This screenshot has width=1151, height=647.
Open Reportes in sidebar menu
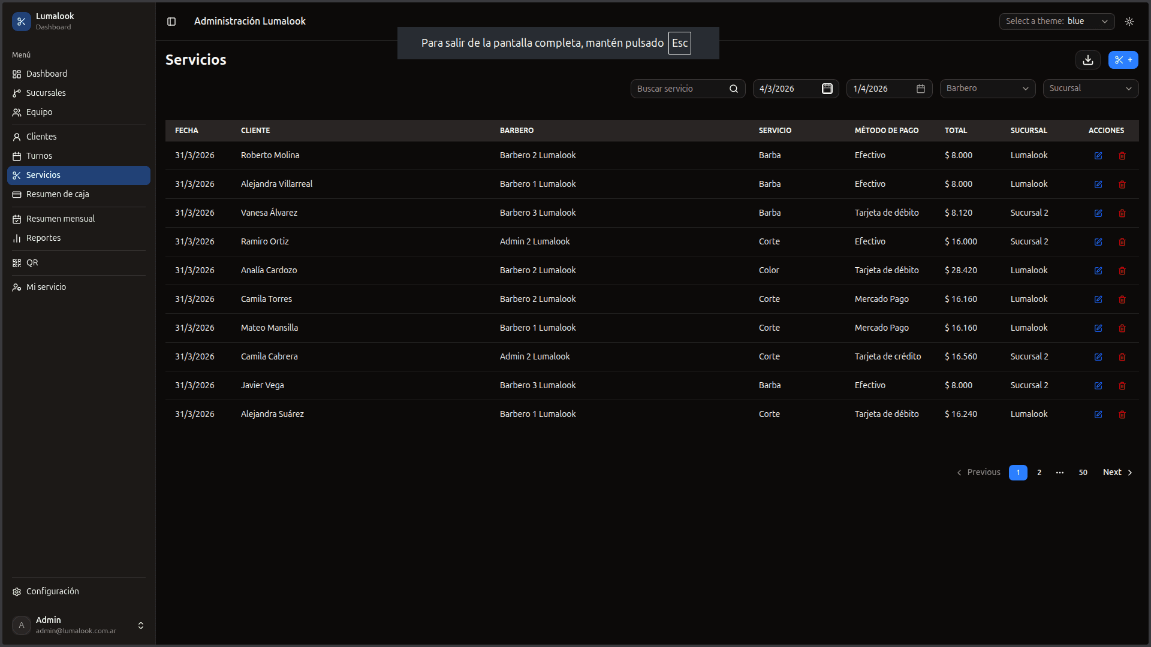(x=79, y=238)
